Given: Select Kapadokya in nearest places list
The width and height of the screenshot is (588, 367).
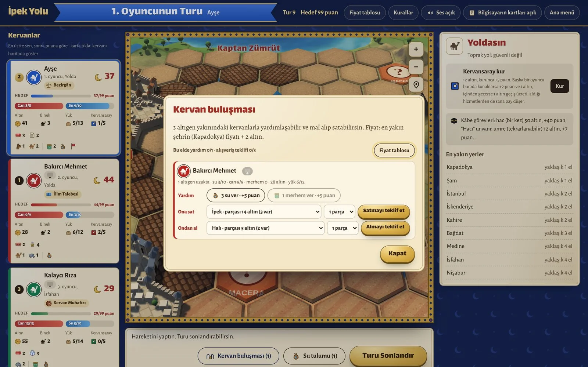Looking at the screenshot, I should [509, 167].
